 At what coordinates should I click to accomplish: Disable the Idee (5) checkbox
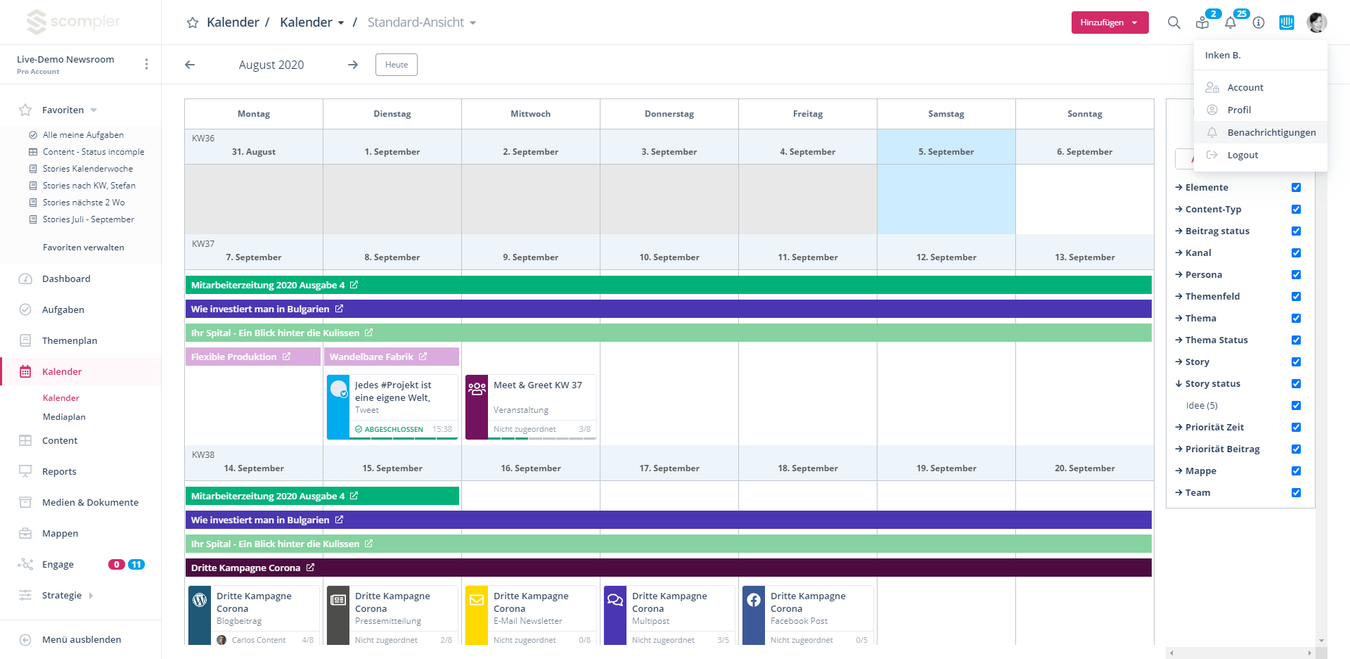point(1296,406)
